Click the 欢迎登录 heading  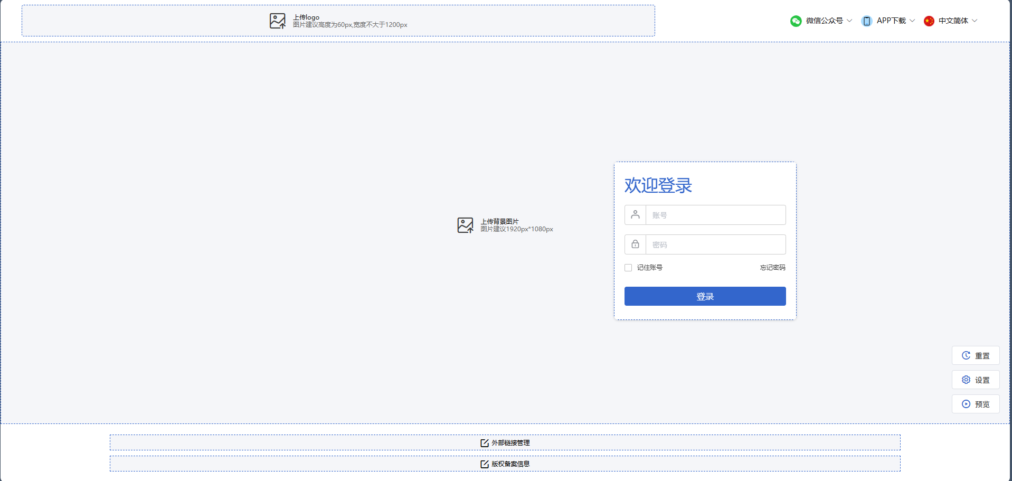point(658,185)
